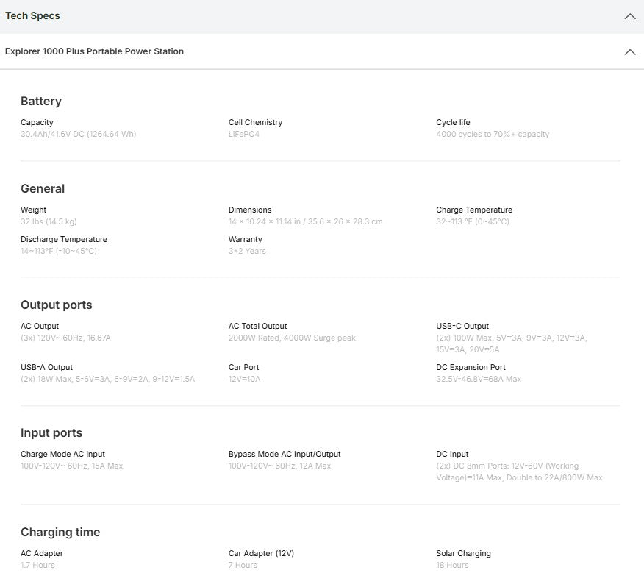The image size is (644, 584).
Task: Click the 100V-120V~ 60Hz, 15A Max value
Action: (x=71, y=466)
